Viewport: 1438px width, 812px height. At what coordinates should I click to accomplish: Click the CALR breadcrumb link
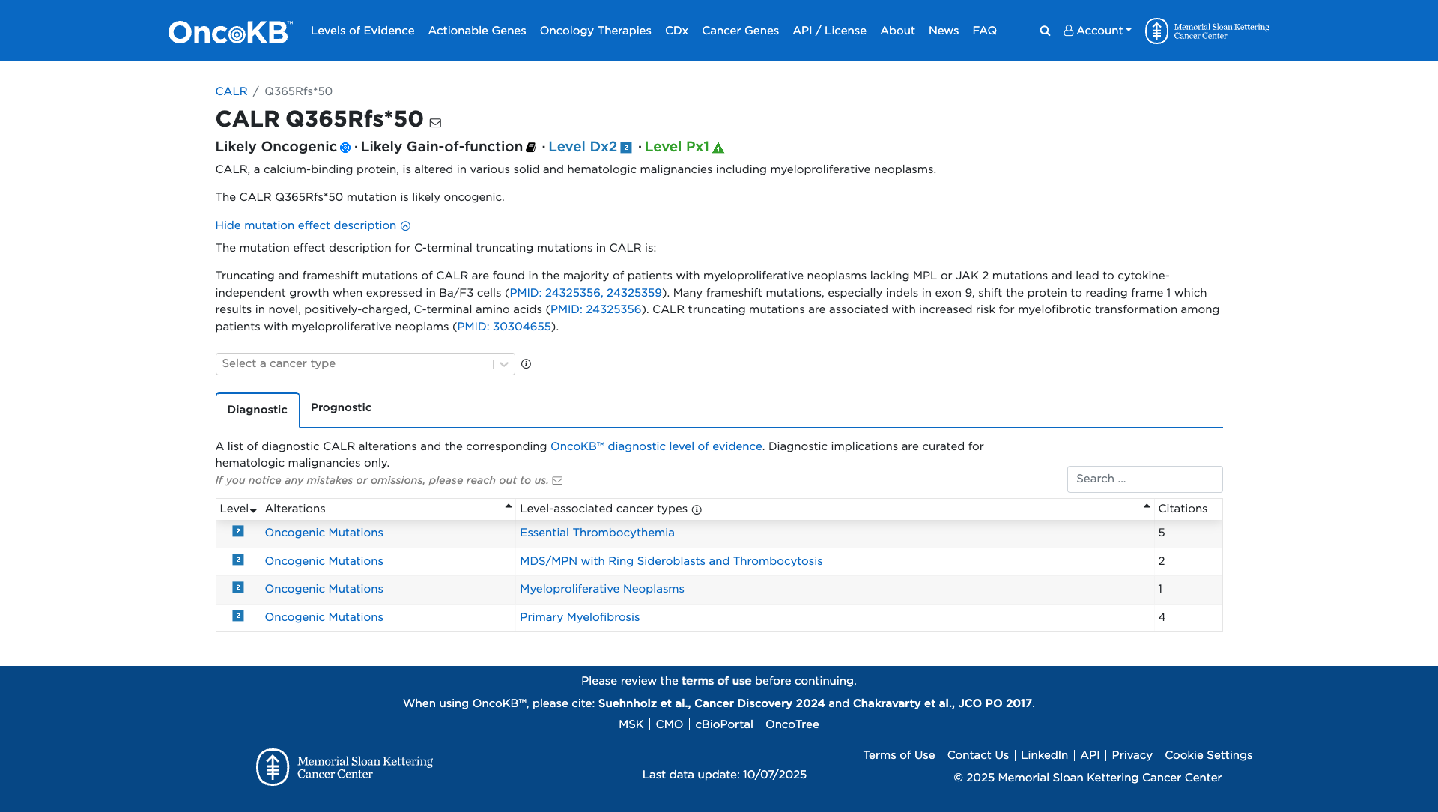(x=231, y=91)
